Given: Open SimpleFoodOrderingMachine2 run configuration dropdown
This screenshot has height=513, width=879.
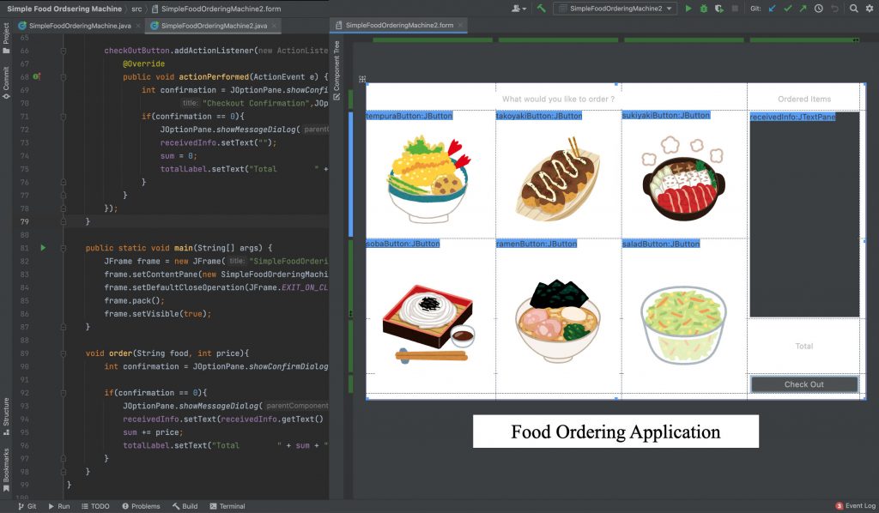Looking at the screenshot, I should click(x=615, y=9).
